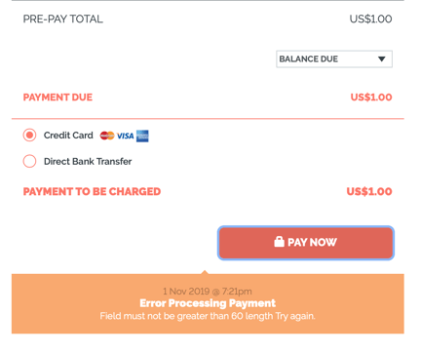Choose the Direct Bank Transfer label

click(88, 161)
